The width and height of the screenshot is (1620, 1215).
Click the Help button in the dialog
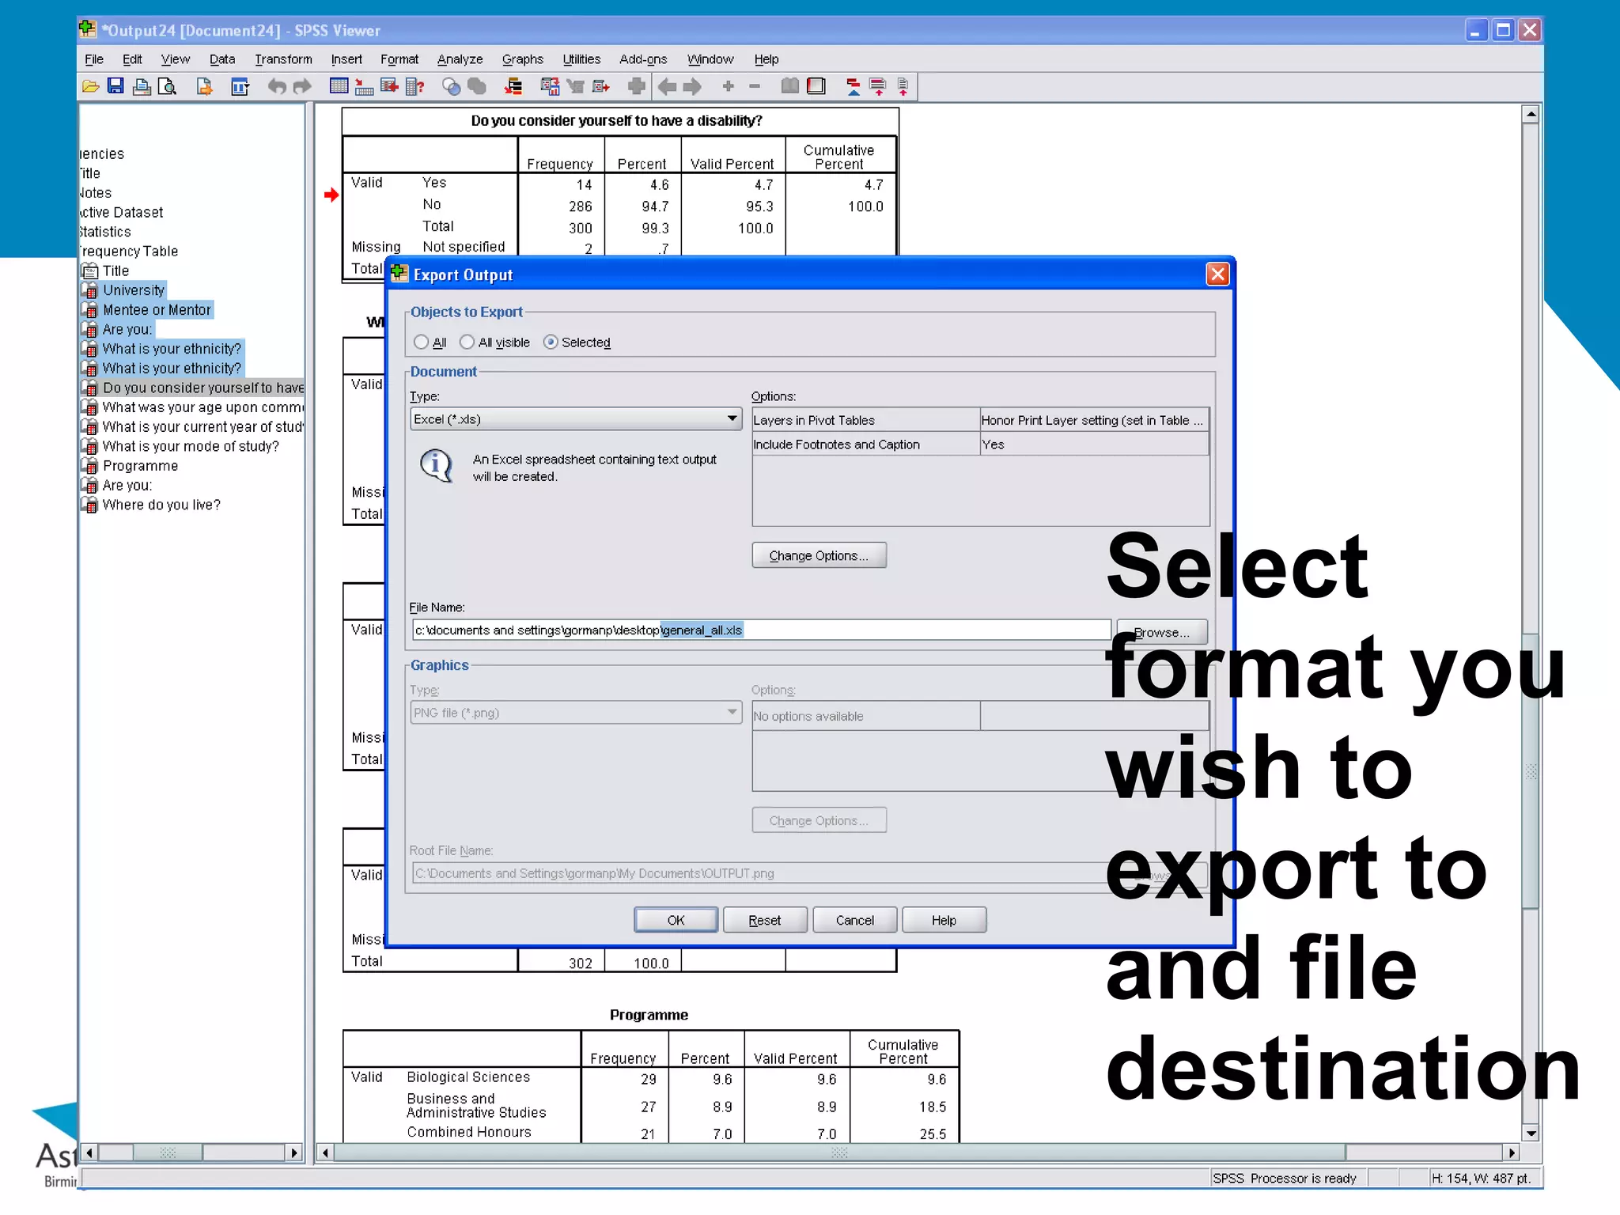coord(944,920)
